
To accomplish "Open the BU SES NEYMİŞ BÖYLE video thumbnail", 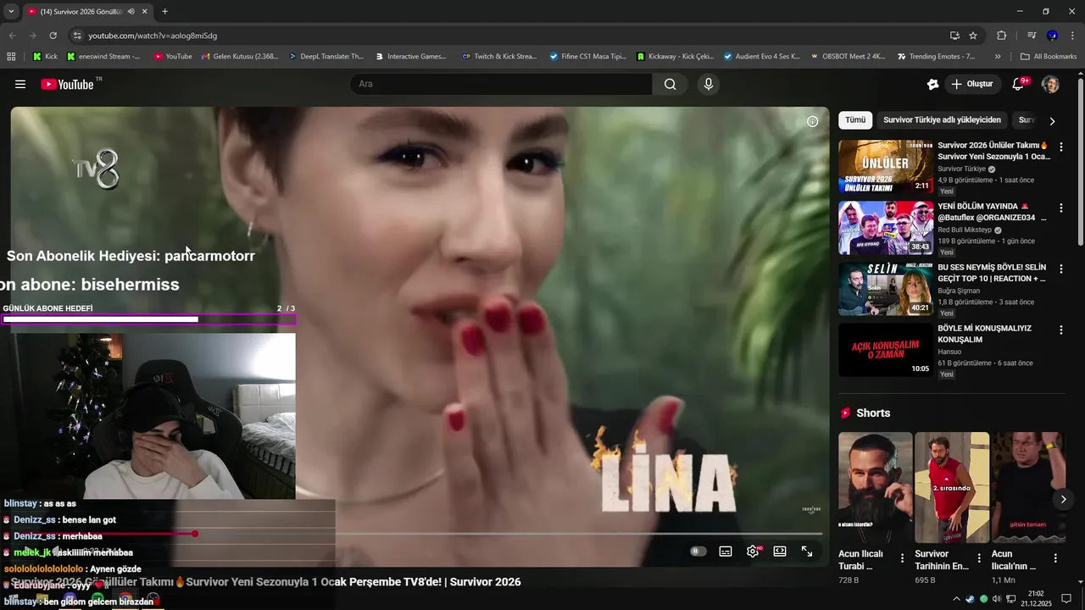I will pyautogui.click(x=886, y=288).
